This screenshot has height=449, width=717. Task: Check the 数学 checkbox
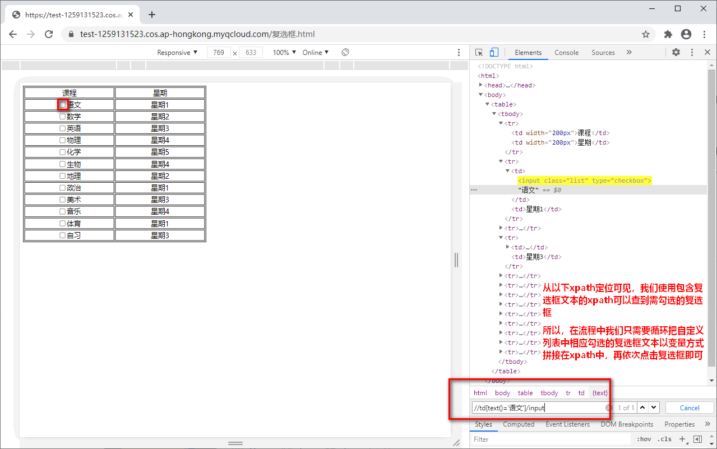coord(63,117)
